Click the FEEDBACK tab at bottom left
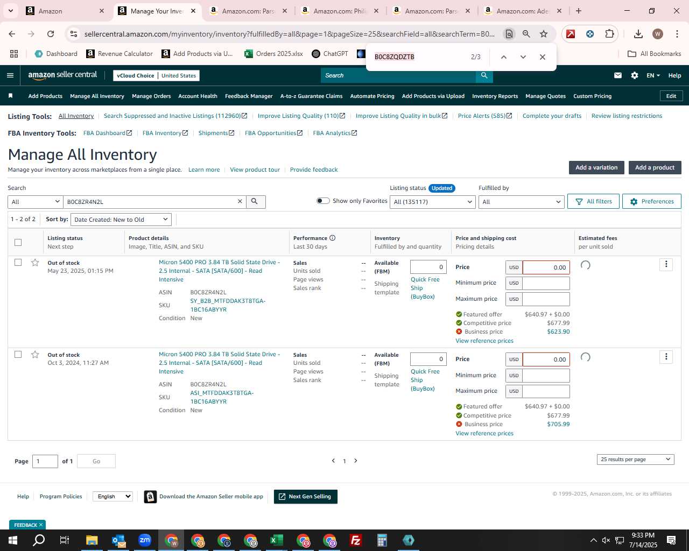 [27, 525]
